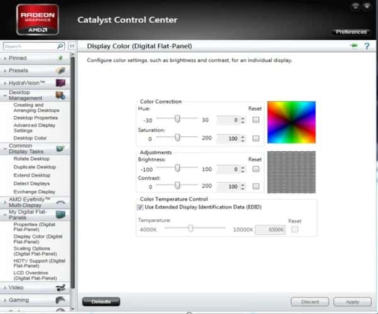Select Duplicate Desktop task
378x314 pixels.
[x=35, y=167]
